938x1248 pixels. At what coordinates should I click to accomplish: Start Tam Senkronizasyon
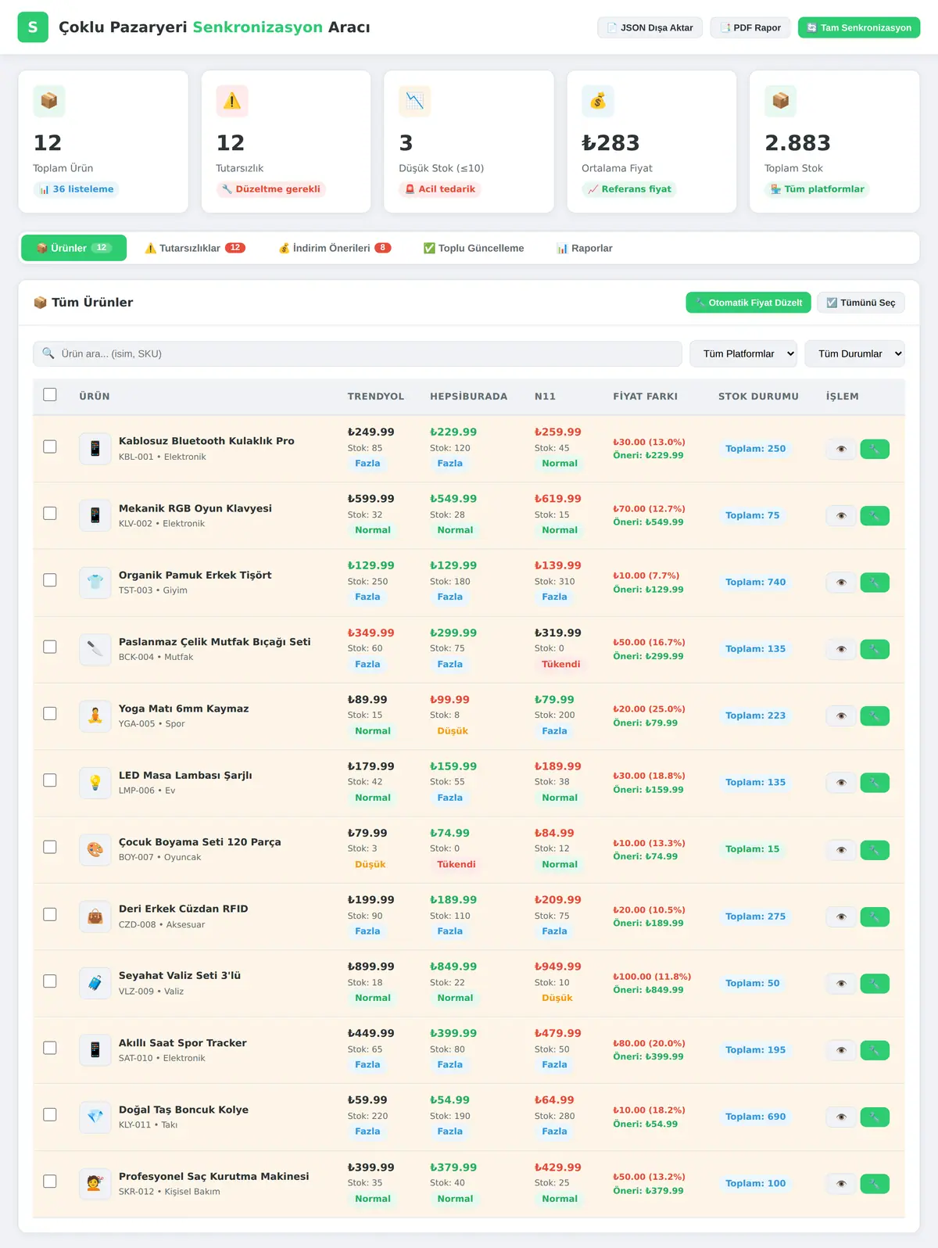pyautogui.click(x=859, y=27)
